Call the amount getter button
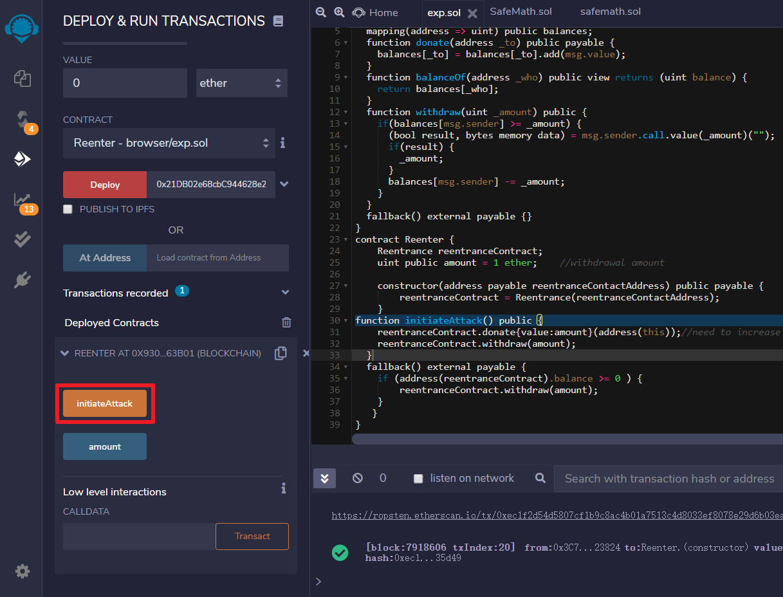This screenshot has width=783, height=597. [105, 446]
